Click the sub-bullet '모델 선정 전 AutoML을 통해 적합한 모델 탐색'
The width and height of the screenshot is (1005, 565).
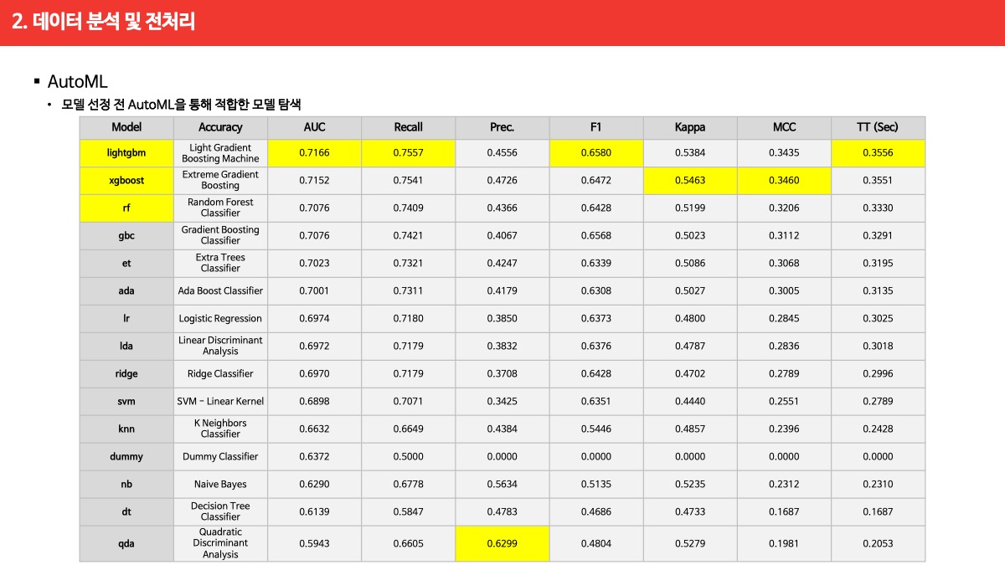(x=182, y=105)
